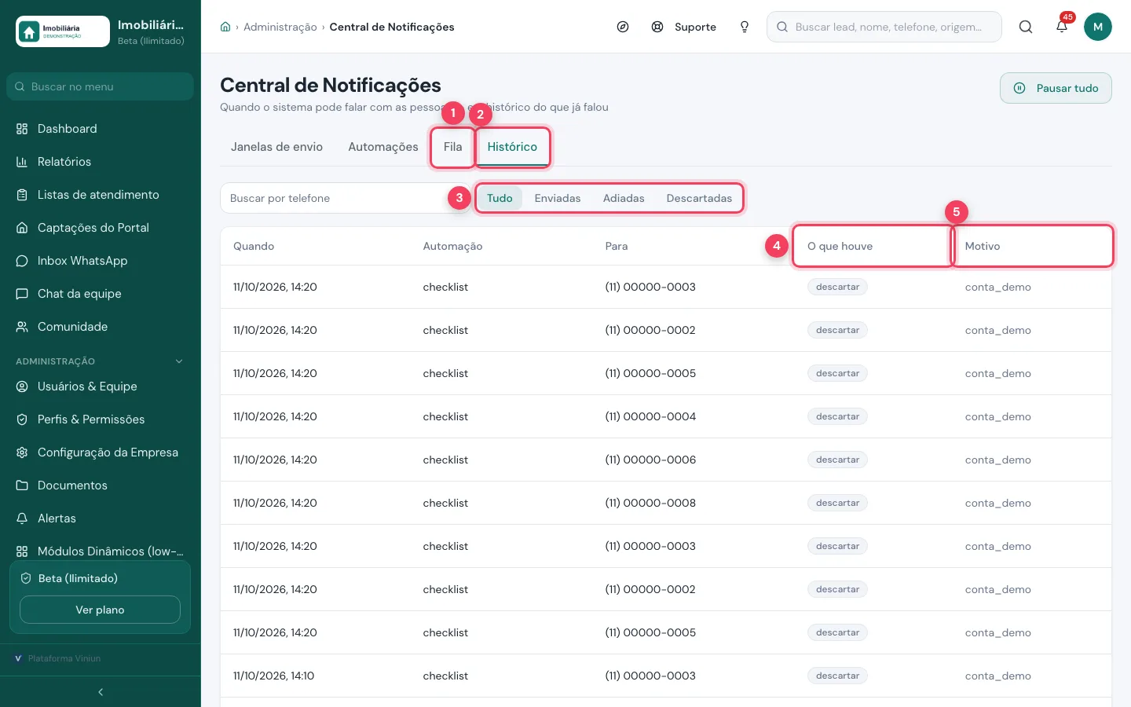Switch to the Janelas de envio tab
Screen dimensions: 1131x707
(x=276, y=147)
